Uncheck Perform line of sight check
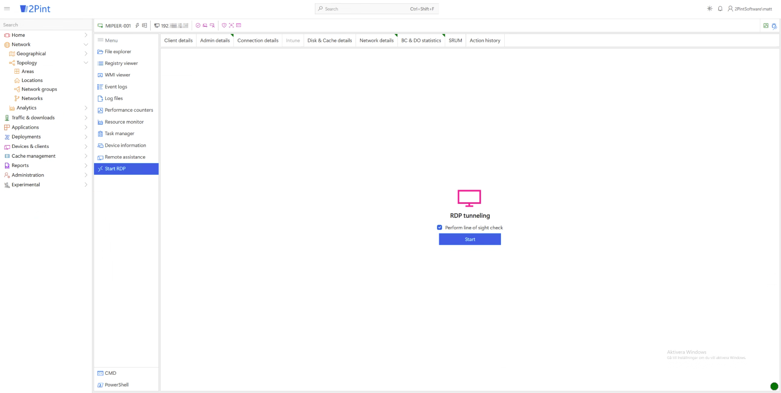Image resolution: width=781 pixels, height=393 pixels. coord(440,228)
